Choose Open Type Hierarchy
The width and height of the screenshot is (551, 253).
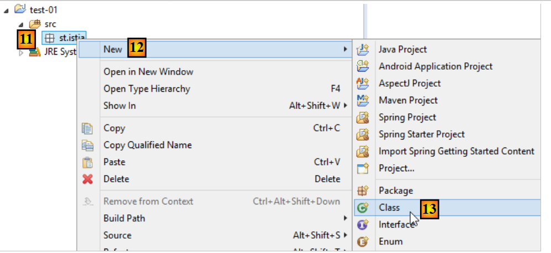pyautogui.click(x=146, y=88)
